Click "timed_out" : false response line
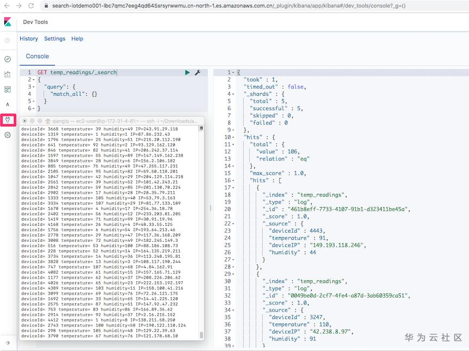Image resolution: width=469 pixels, height=351 pixels. [274, 87]
